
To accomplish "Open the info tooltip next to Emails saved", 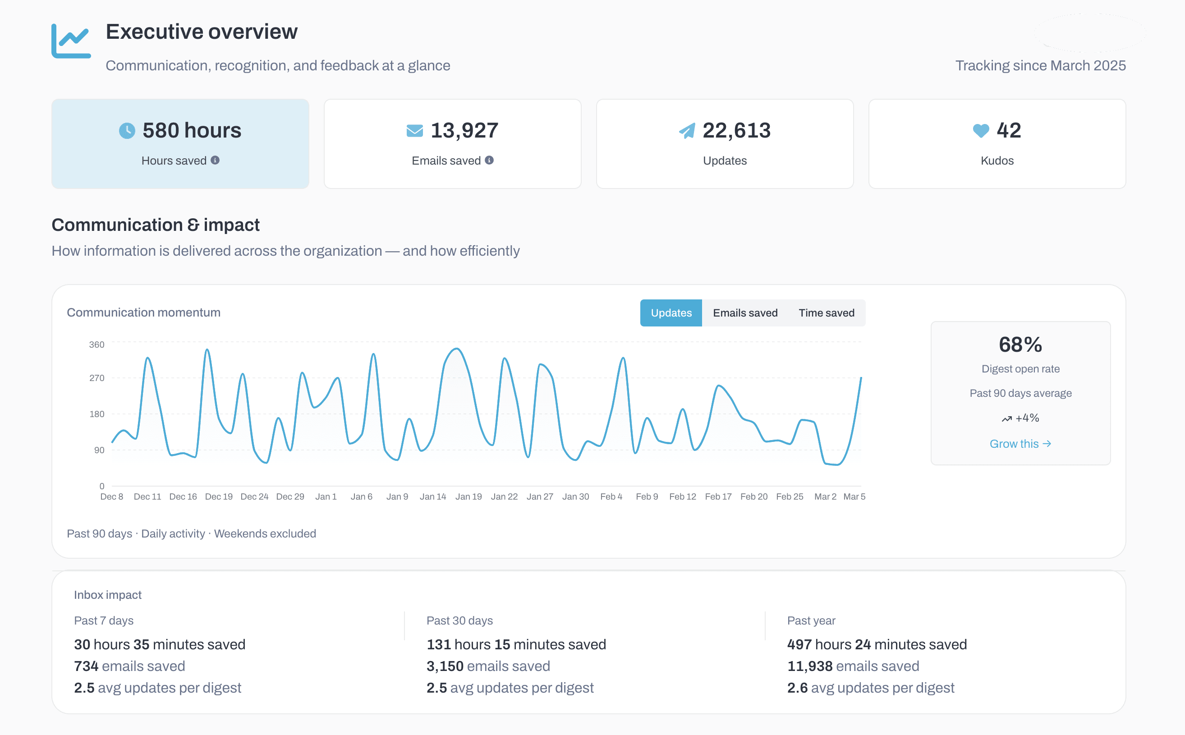I will [489, 160].
